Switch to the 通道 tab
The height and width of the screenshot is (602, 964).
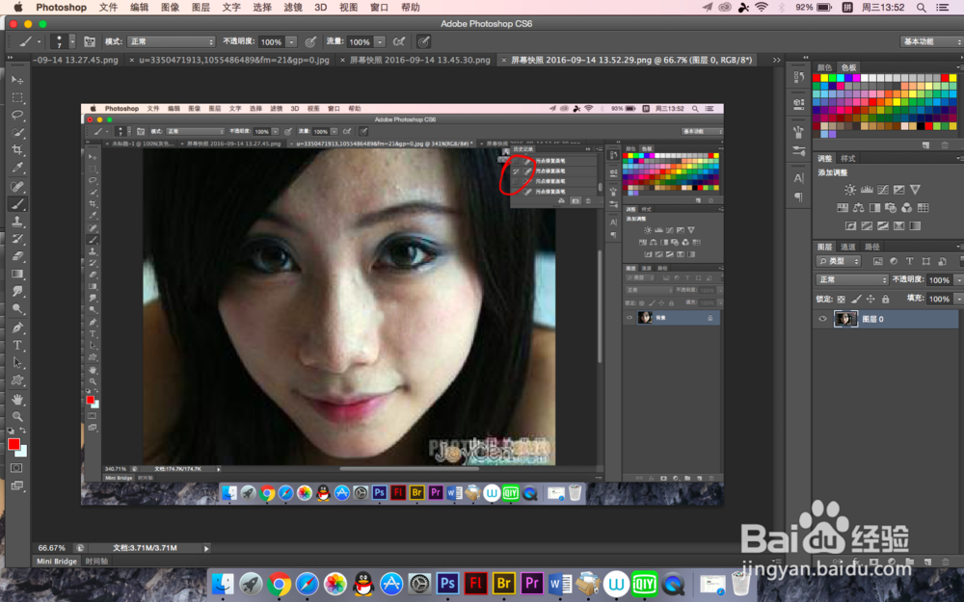tap(847, 247)
